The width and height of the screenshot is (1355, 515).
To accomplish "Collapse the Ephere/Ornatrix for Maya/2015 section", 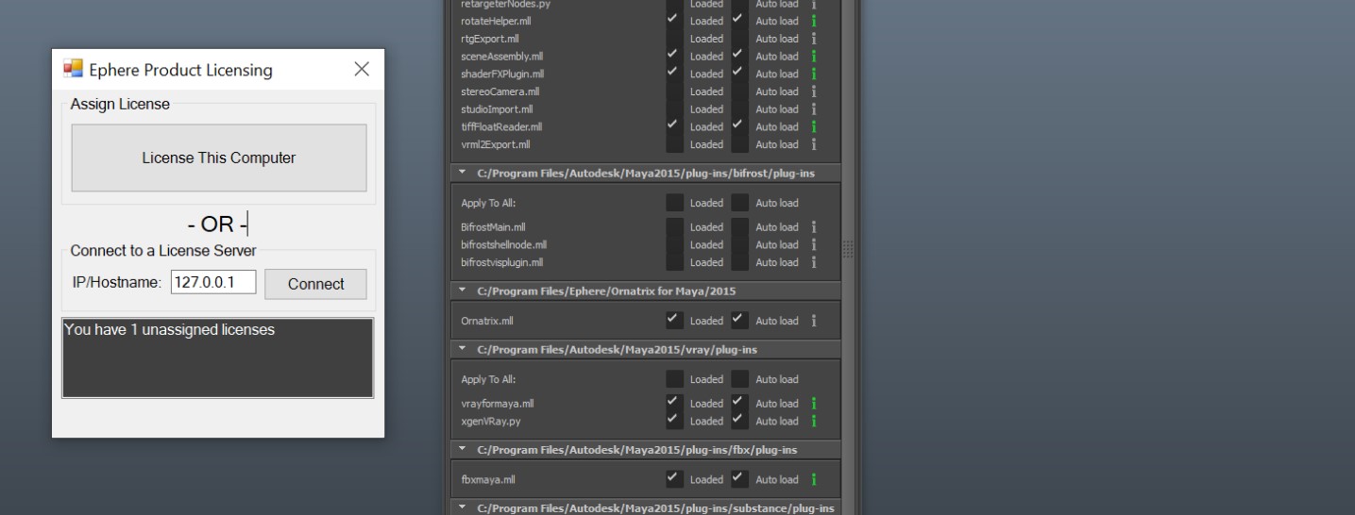I will (x=463, y=291).
